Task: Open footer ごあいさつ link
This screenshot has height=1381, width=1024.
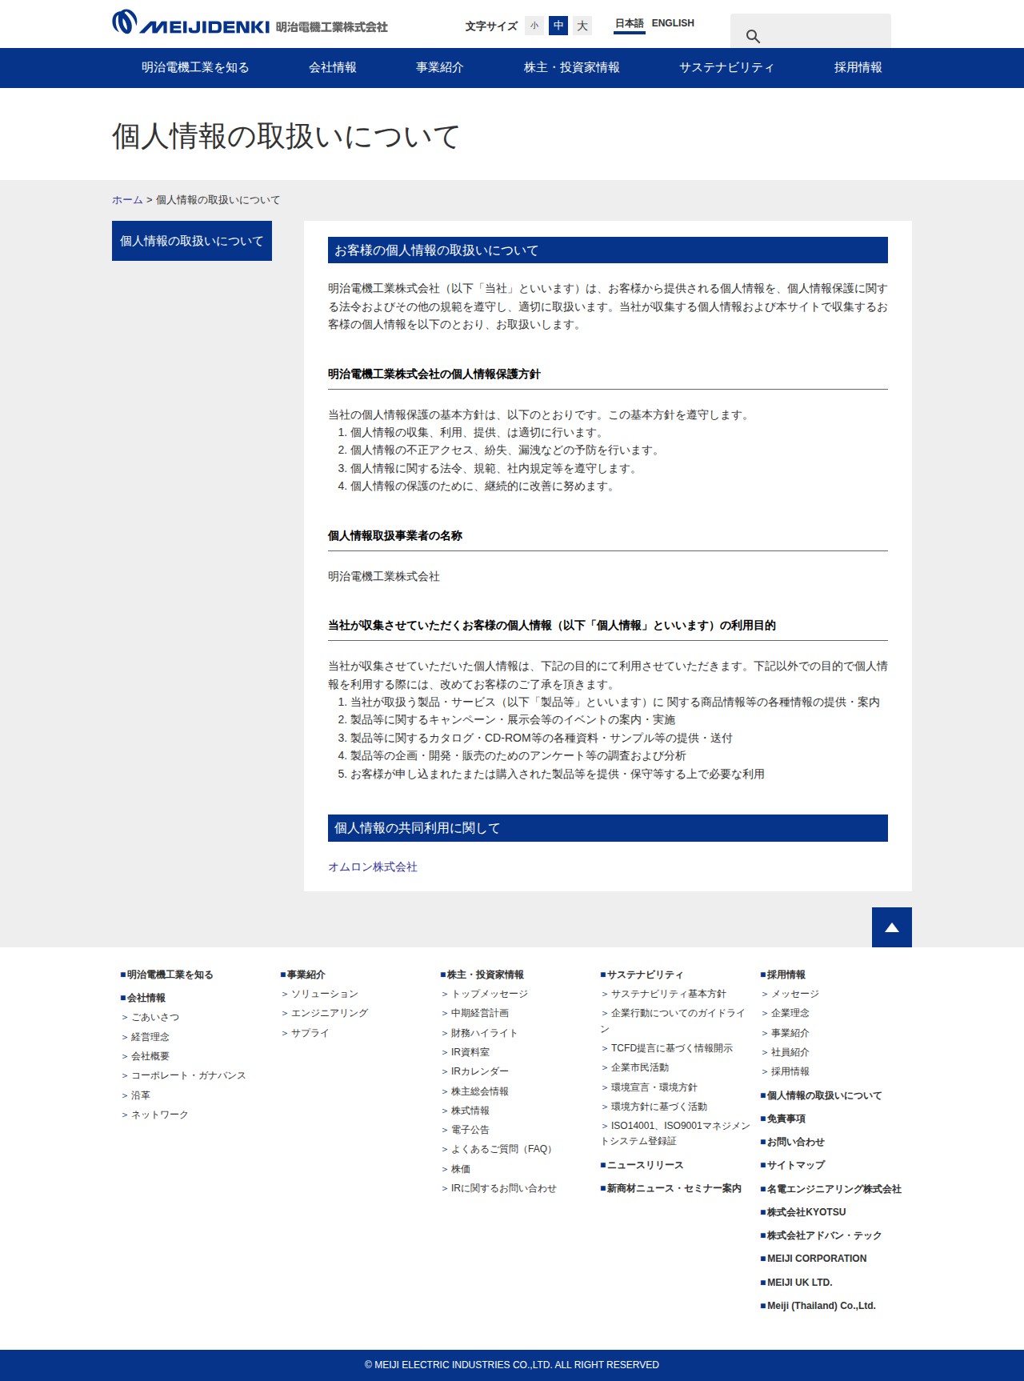Action: [154, 1017]
